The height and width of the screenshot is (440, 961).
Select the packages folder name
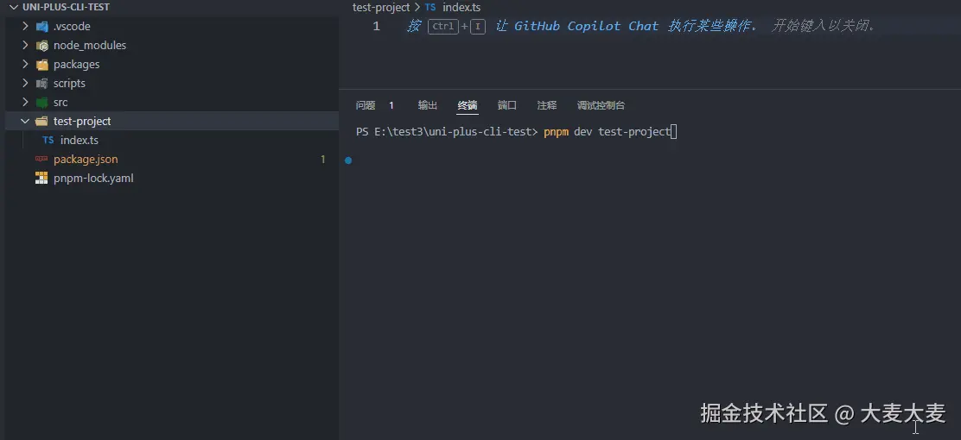(76, 64)
